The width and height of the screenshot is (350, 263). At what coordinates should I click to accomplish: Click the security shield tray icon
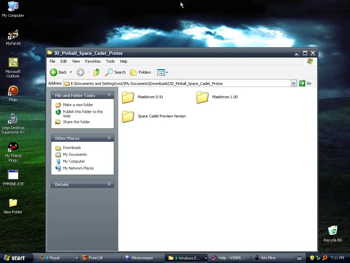pyautogui.click(x=312, y=258)
